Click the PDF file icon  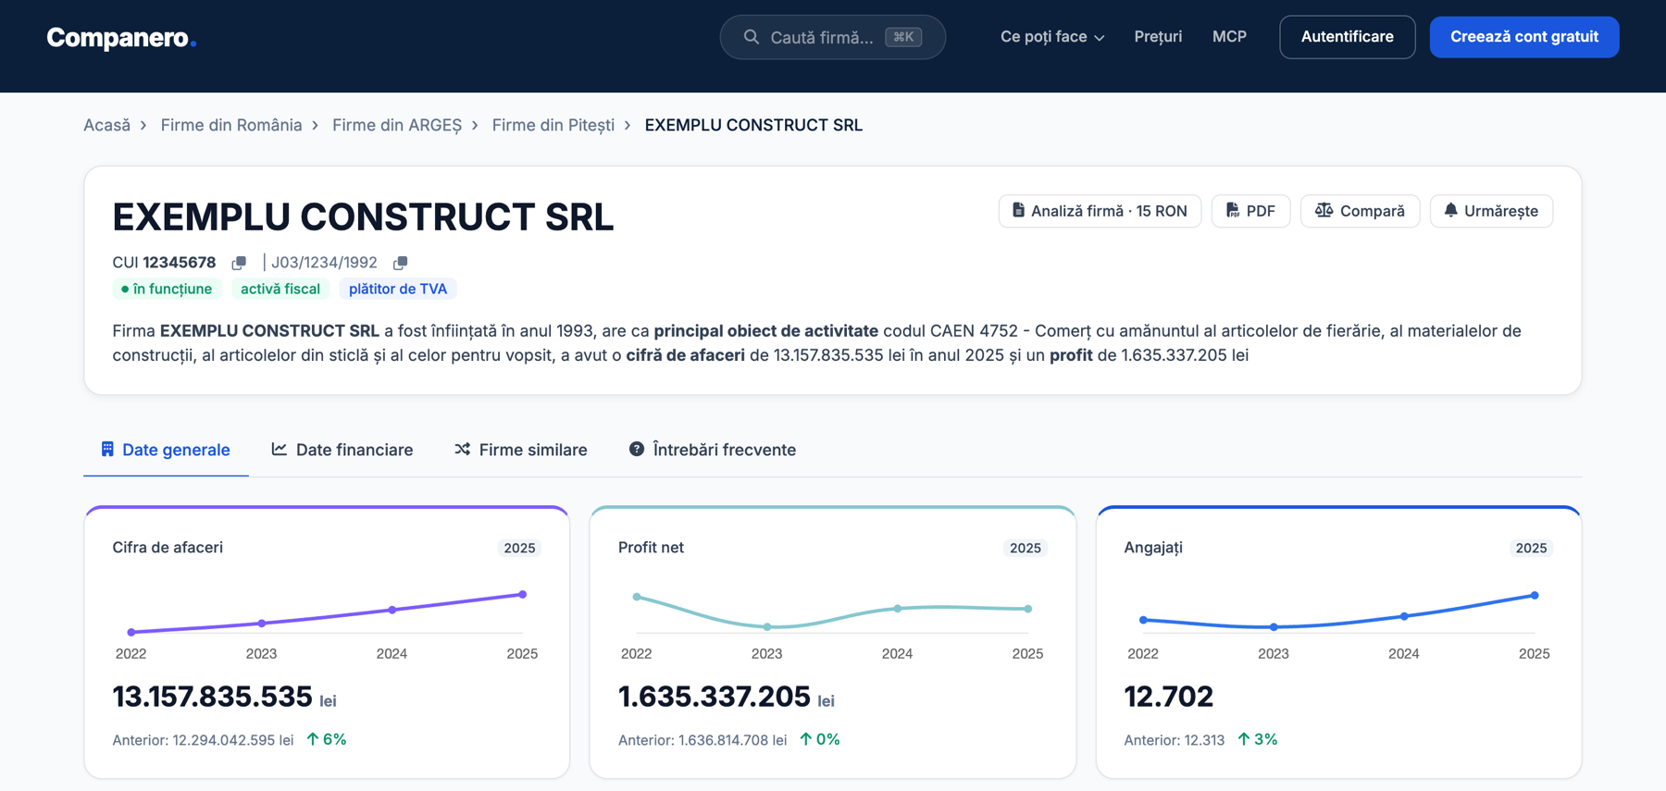[x=1233, y=210]
